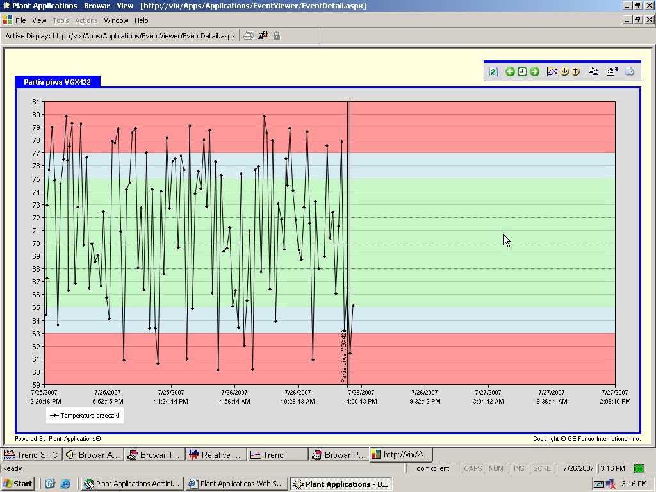The image size is (656, 492).
Task: Click the refresh chart icon
Action: click(493, 72)
